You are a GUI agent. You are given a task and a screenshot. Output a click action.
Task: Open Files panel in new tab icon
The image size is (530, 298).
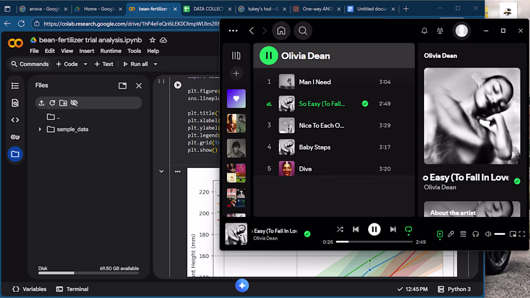[122, 85]
